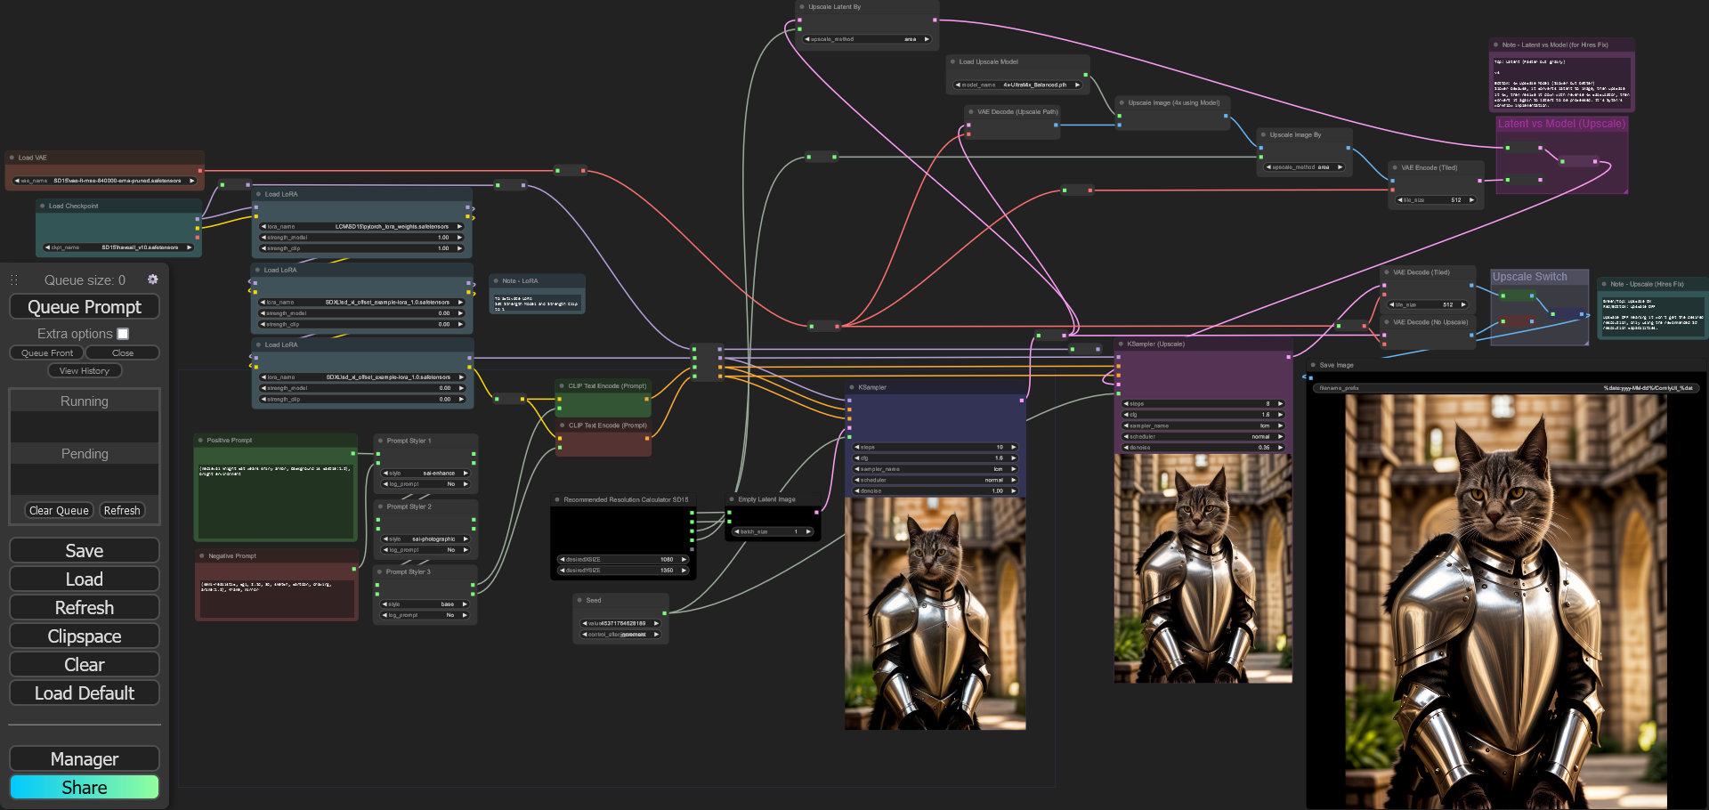The width and height of the screenshot is (1709, 810).
Task: Open upscale_method dropdown in Upscale Image By
Action: [x=1306, y=166]
